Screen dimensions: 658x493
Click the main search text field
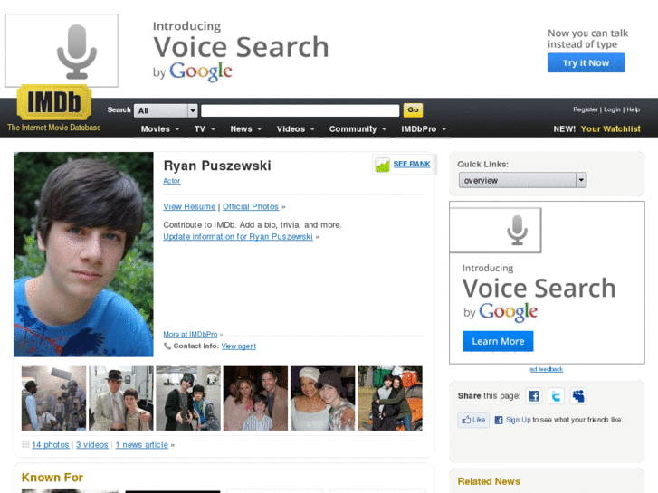click(300, 110)
